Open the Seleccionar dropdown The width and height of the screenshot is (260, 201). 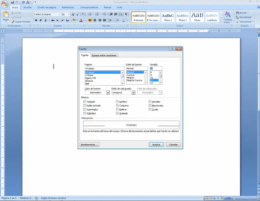245,22
